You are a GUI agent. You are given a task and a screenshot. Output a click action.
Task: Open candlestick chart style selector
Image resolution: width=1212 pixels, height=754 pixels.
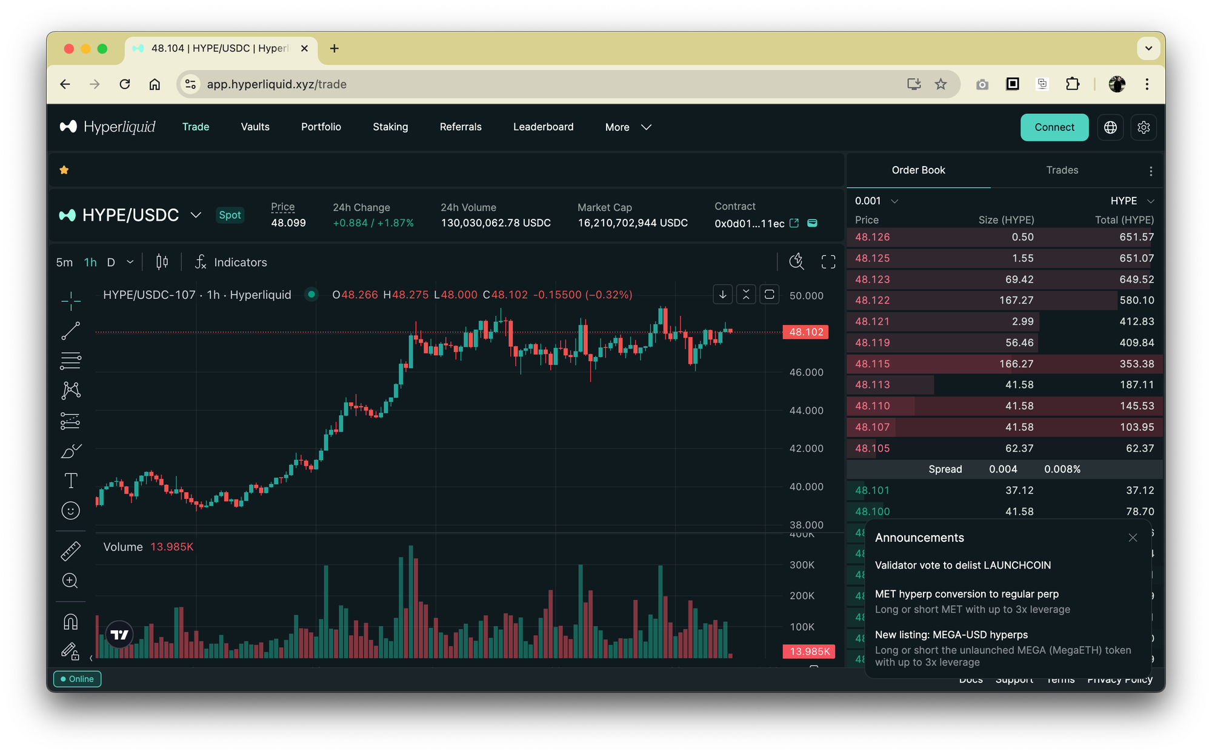click(162, 262)
